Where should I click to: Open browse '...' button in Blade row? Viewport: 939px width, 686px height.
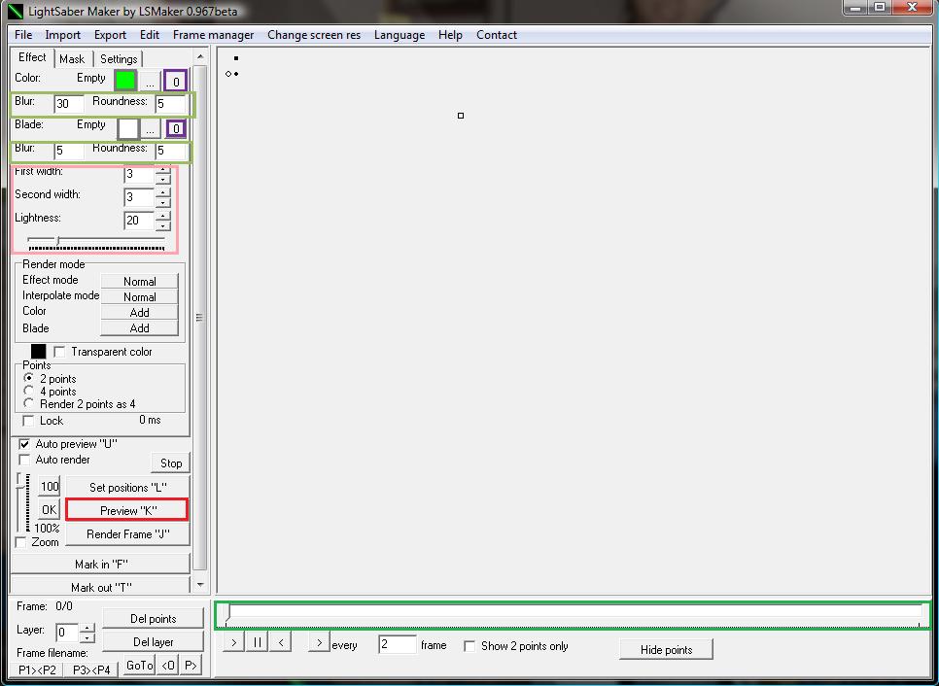(150, 128)
